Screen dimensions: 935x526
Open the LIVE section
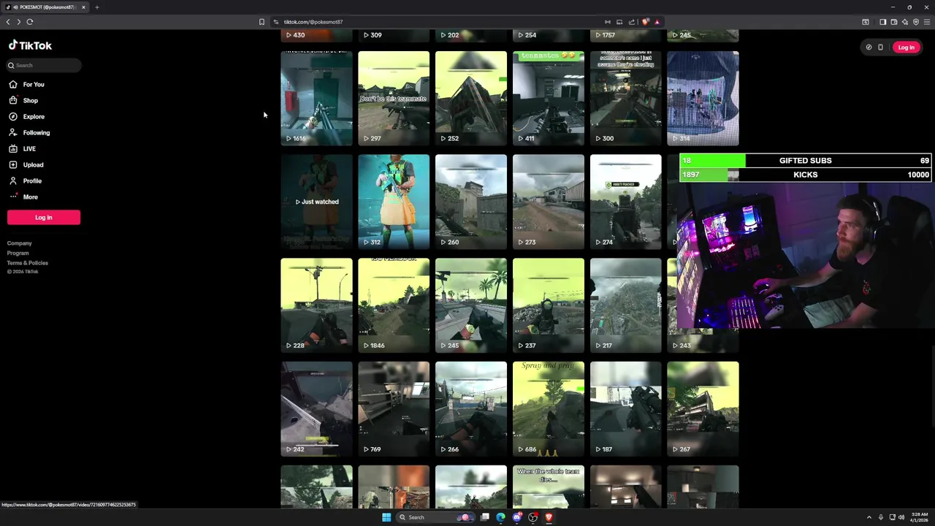click(23, 149)
